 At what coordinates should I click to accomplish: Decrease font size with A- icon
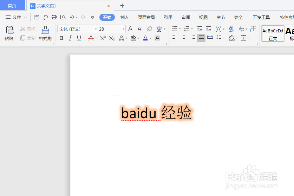pos(140,29)
